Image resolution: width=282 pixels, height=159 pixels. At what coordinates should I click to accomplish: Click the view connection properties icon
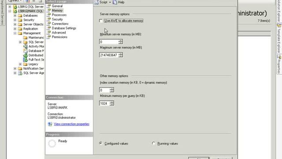point(50,124)
